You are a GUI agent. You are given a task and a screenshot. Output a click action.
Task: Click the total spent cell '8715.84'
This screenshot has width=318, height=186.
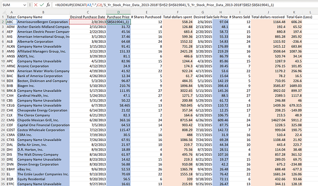177,120
